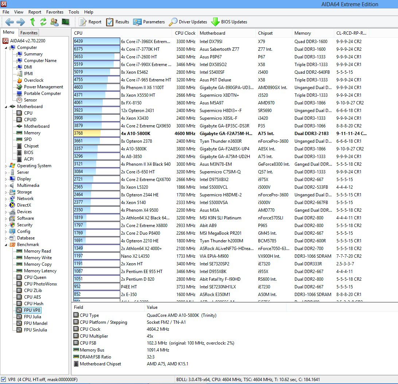
Task: Click the CPU Queen benchmark icon
Action: [x=19, y=277]
